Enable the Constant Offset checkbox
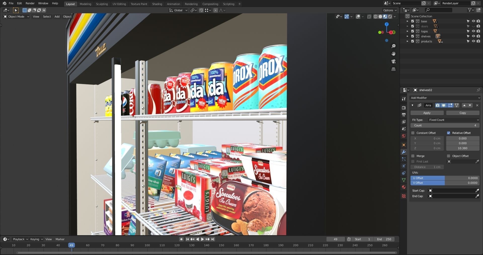The width and height of the screenshot is (483, 255). click(413, 133)
